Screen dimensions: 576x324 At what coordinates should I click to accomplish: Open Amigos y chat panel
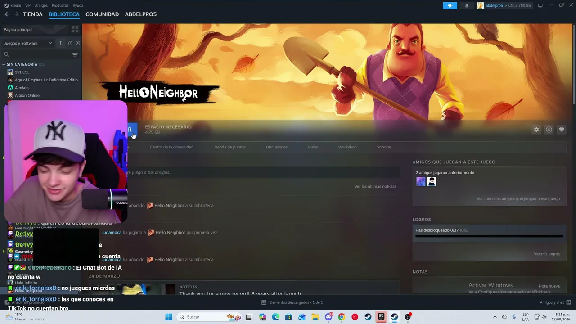pyautogui.click(x=555, y=302)
